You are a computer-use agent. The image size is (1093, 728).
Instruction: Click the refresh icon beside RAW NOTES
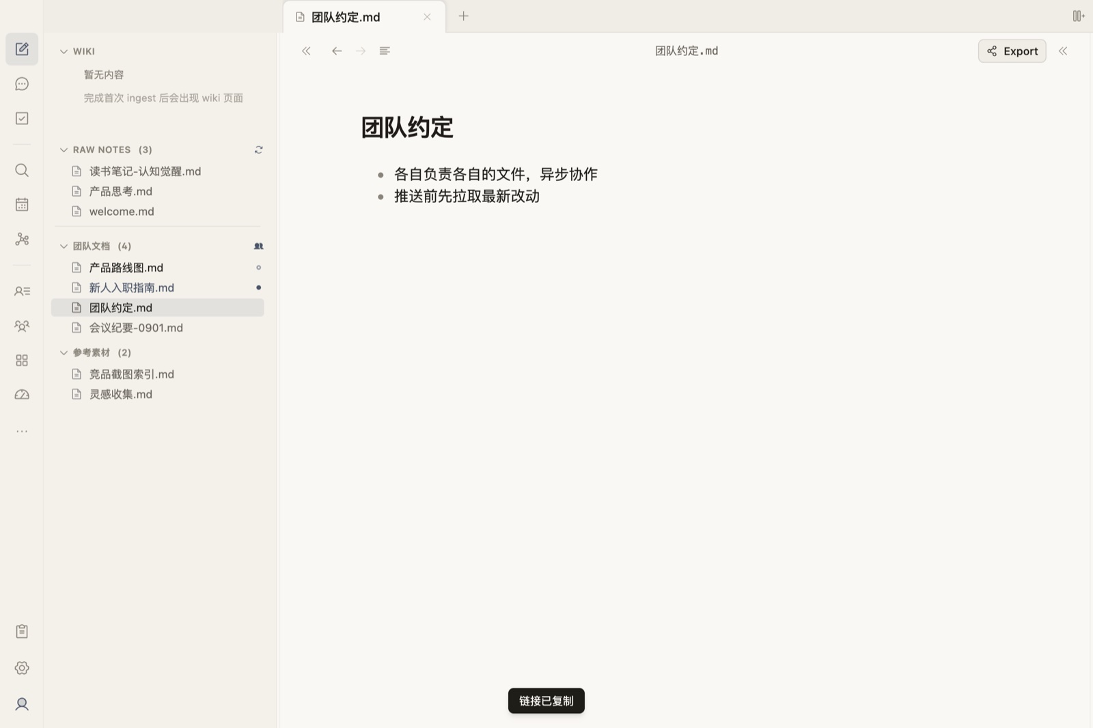tap(258, 150)
